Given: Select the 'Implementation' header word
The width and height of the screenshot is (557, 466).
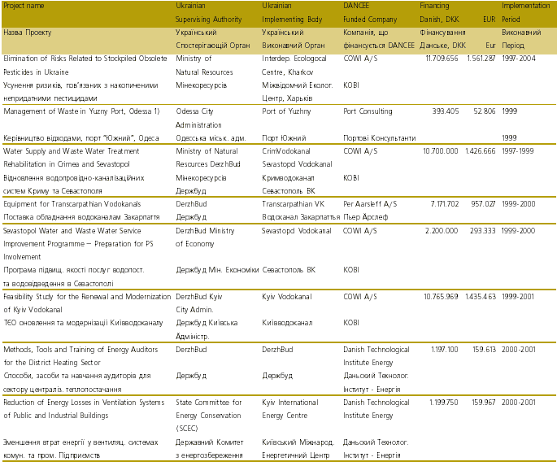Looking at the screenshot, I should 525,6.
